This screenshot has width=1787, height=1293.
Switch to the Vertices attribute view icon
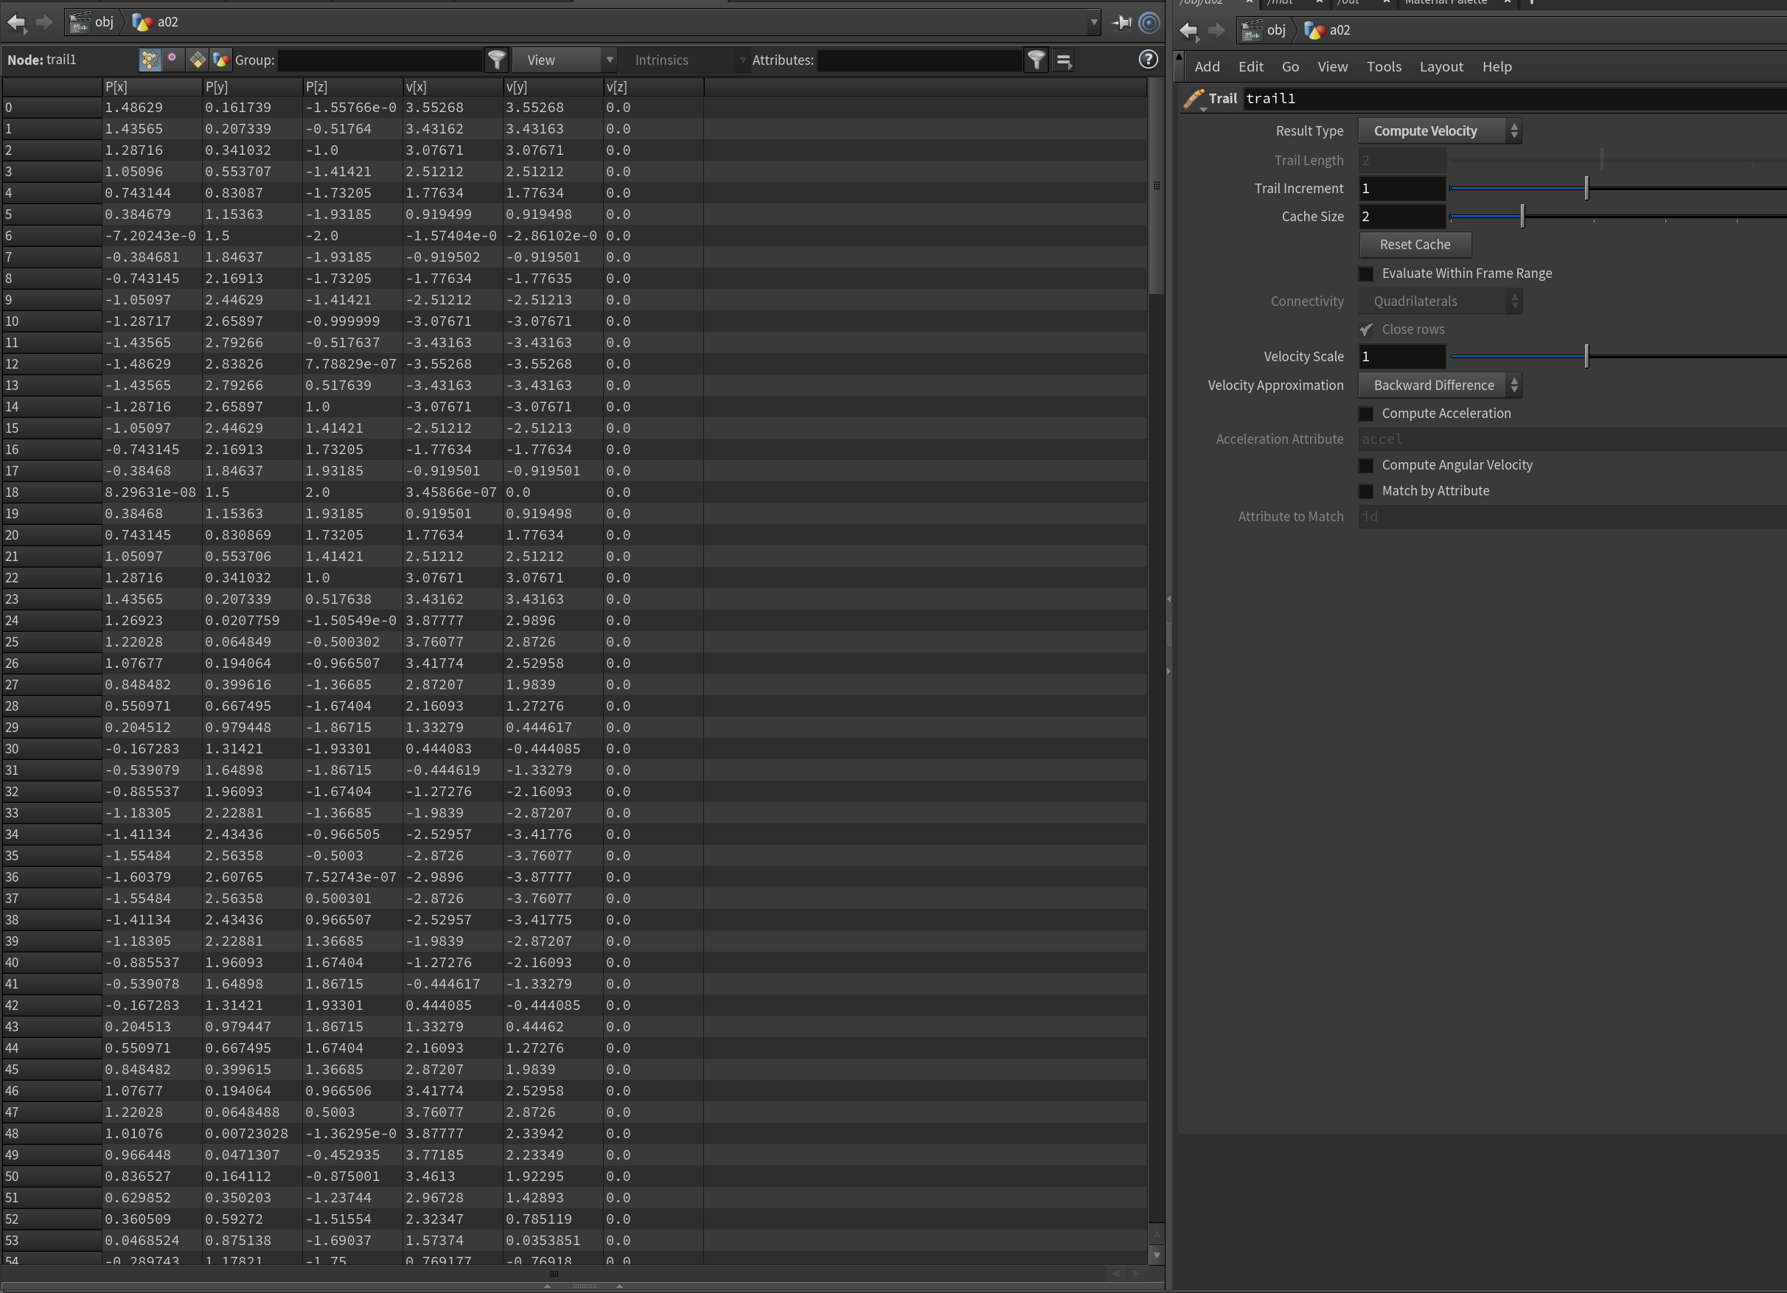coord(173,60)
